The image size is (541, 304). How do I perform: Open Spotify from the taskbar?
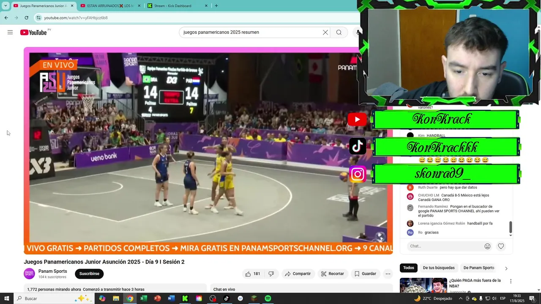[268, 299]
